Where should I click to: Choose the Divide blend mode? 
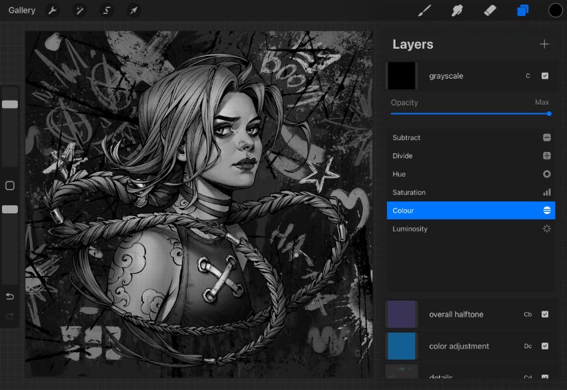click(x=471, y=156)
